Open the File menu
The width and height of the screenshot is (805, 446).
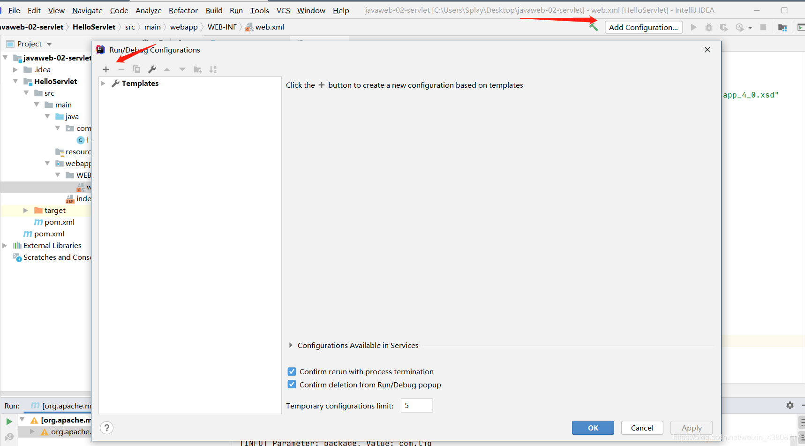click(x=14, y=10)
